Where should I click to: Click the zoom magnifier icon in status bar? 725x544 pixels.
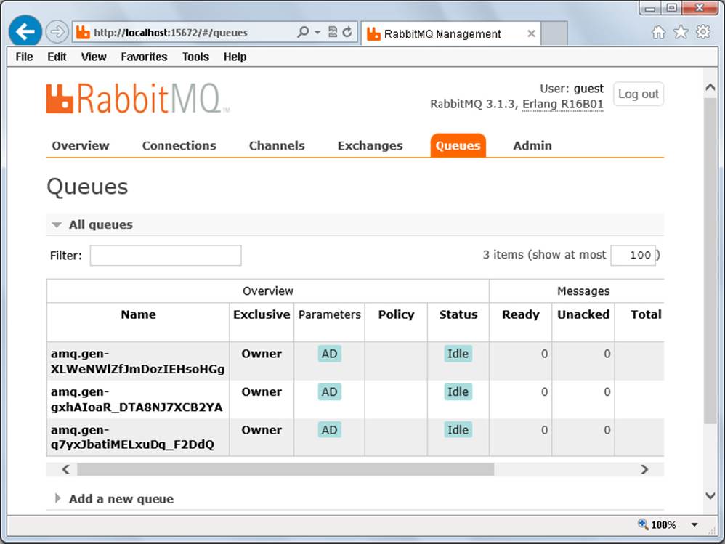click(643, 524)
